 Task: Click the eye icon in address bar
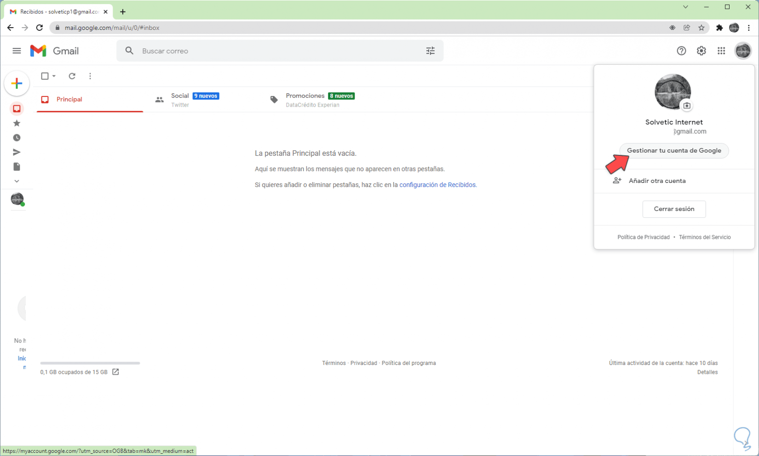(x=672, y=28)
